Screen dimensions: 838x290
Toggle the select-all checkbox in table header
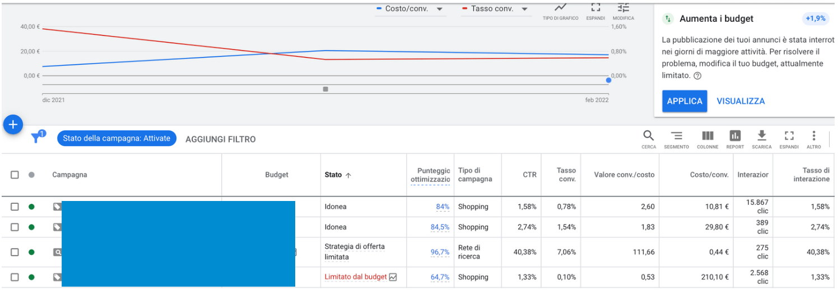[15, 175]
